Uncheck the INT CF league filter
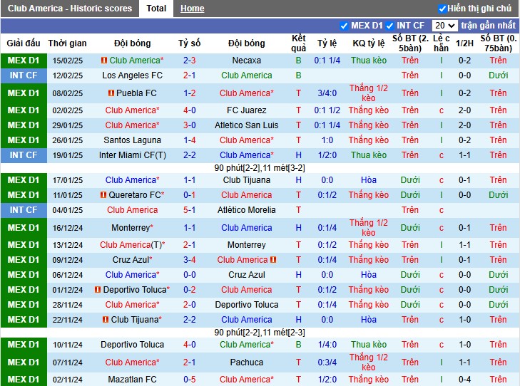The height and width of the screenshot is (386, 520). pyautogui.click(x=389, y=26)
